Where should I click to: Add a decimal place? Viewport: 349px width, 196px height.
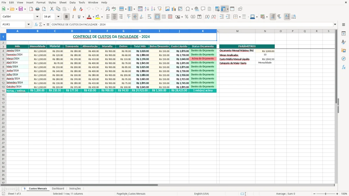207,17
